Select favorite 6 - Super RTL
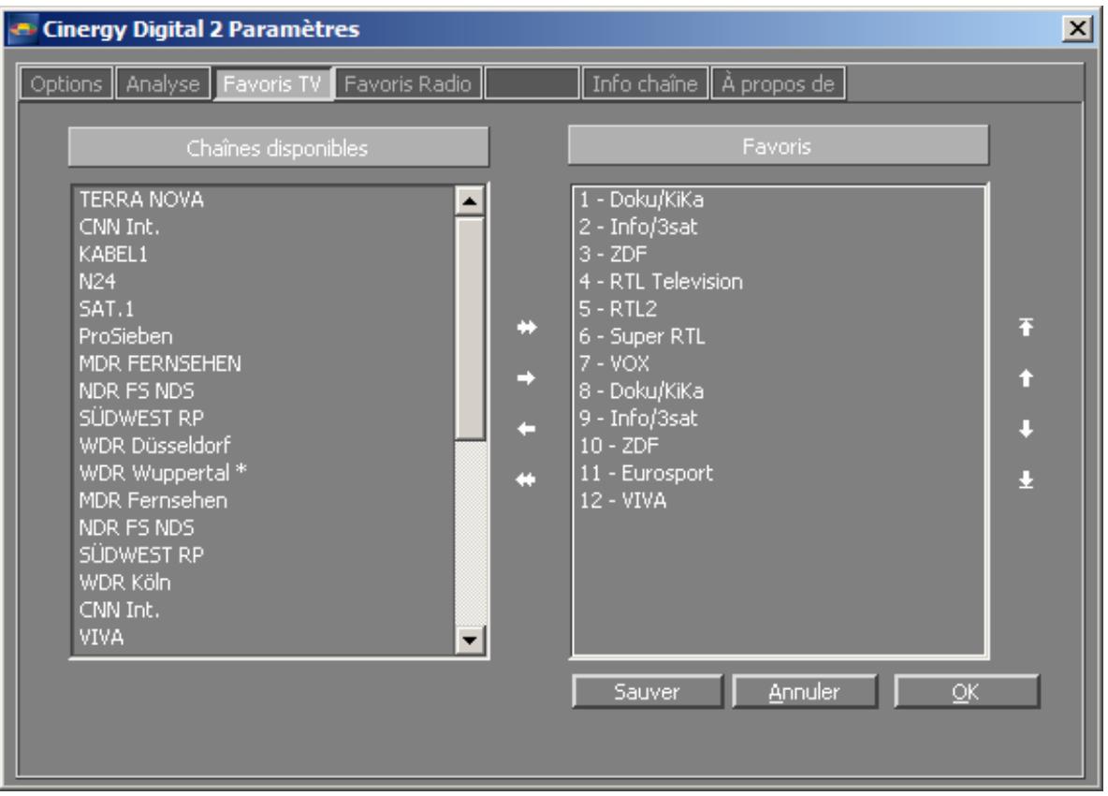Viewport: 1108px width, 796px height. (779, 336)
